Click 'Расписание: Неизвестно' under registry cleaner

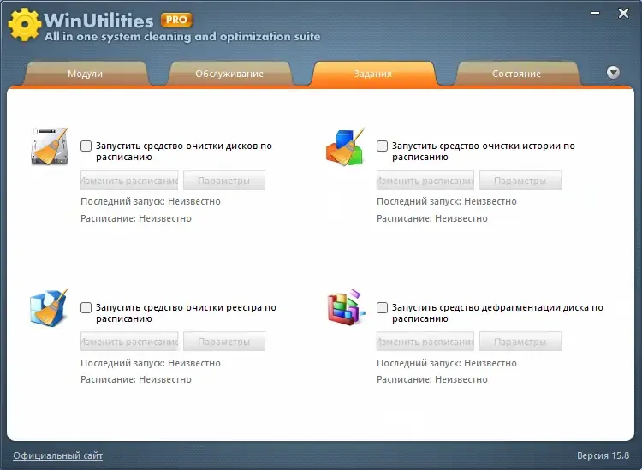tap(136, 379)
